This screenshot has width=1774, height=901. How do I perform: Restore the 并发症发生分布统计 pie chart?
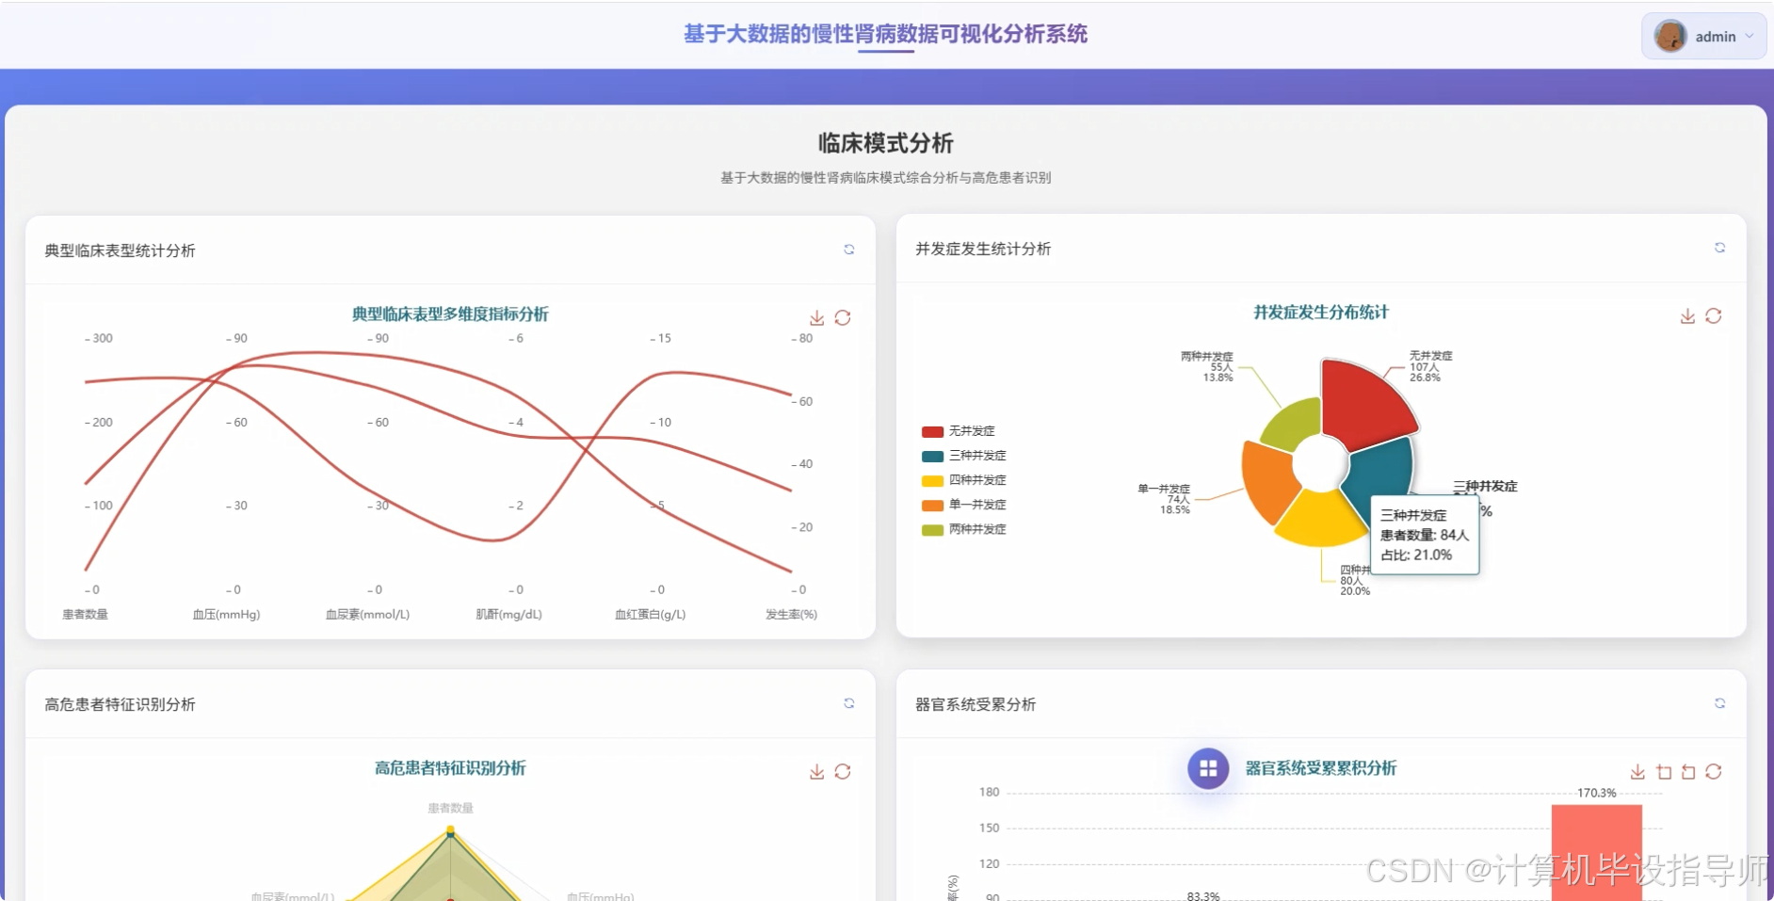tap(1714, 316)
